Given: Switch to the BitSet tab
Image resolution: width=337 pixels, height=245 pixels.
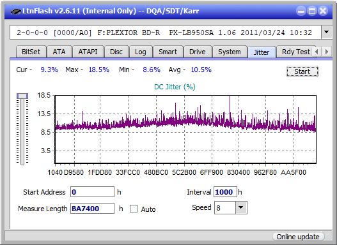Looking at the screenshot, I should pos(31,52).
